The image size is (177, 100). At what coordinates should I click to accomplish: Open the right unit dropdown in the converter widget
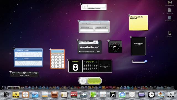(x=101, y=28)
